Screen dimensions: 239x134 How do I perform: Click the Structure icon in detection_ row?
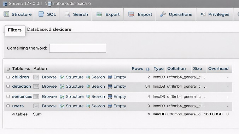62,87
